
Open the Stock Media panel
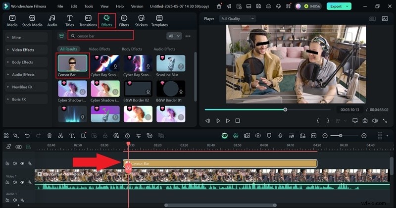(x=32, y=21)
